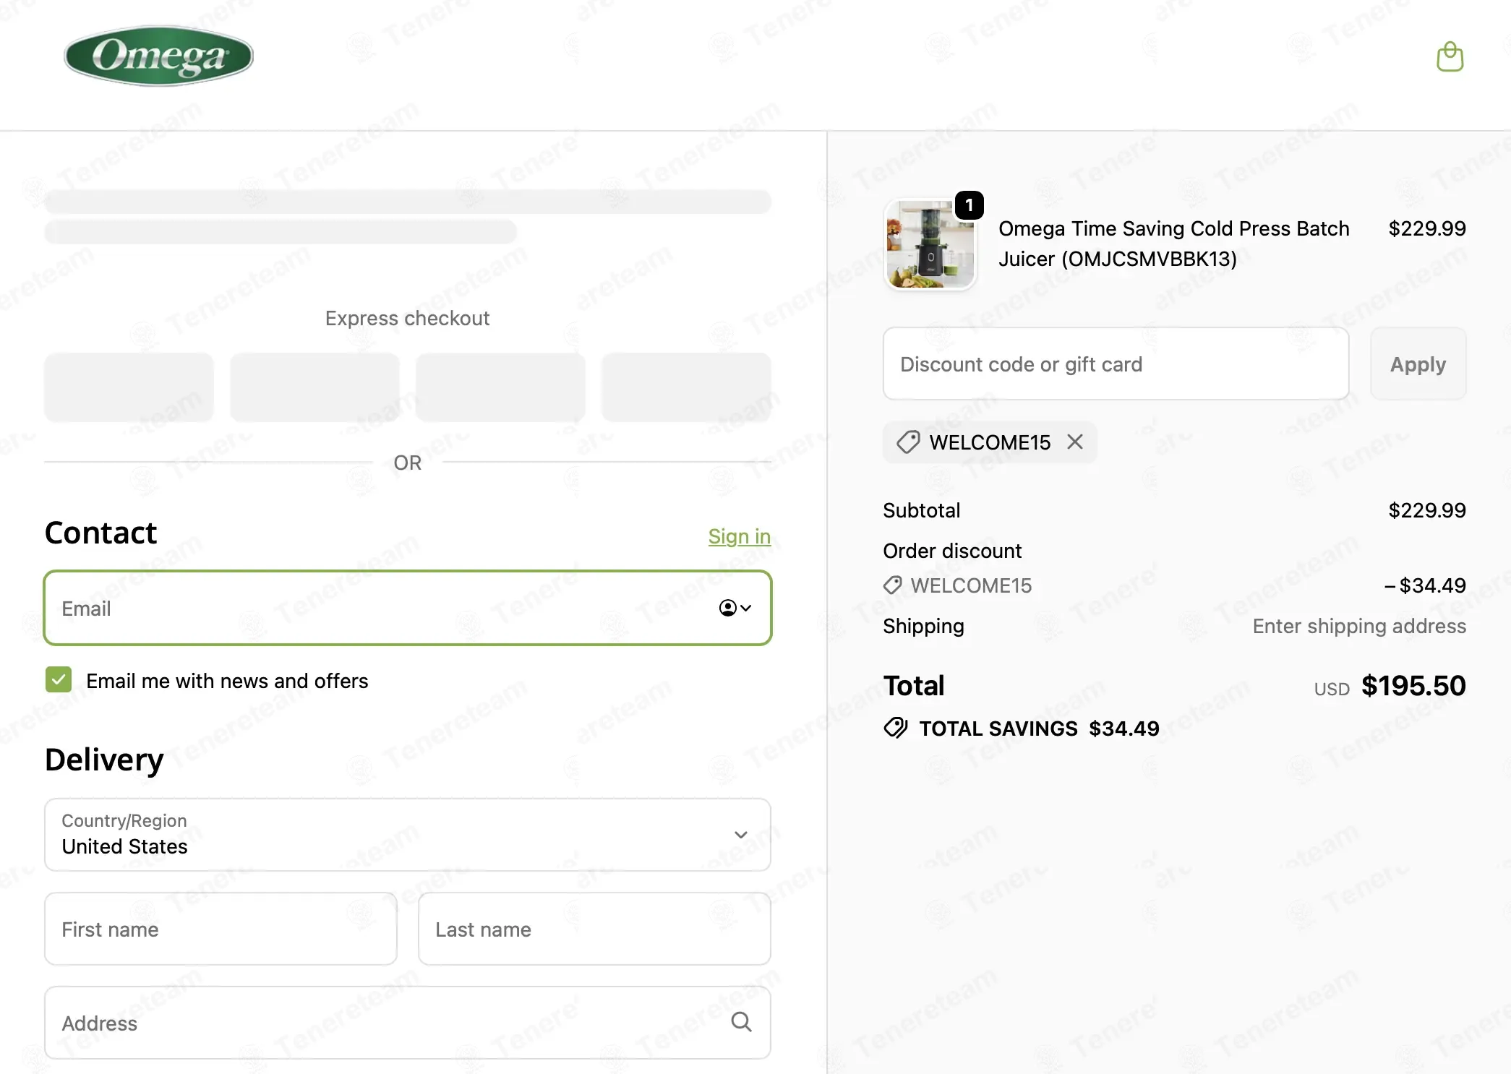Click the Delivery section heading
Screen dimensions: 1511x1074
click(x=104, y=760)
